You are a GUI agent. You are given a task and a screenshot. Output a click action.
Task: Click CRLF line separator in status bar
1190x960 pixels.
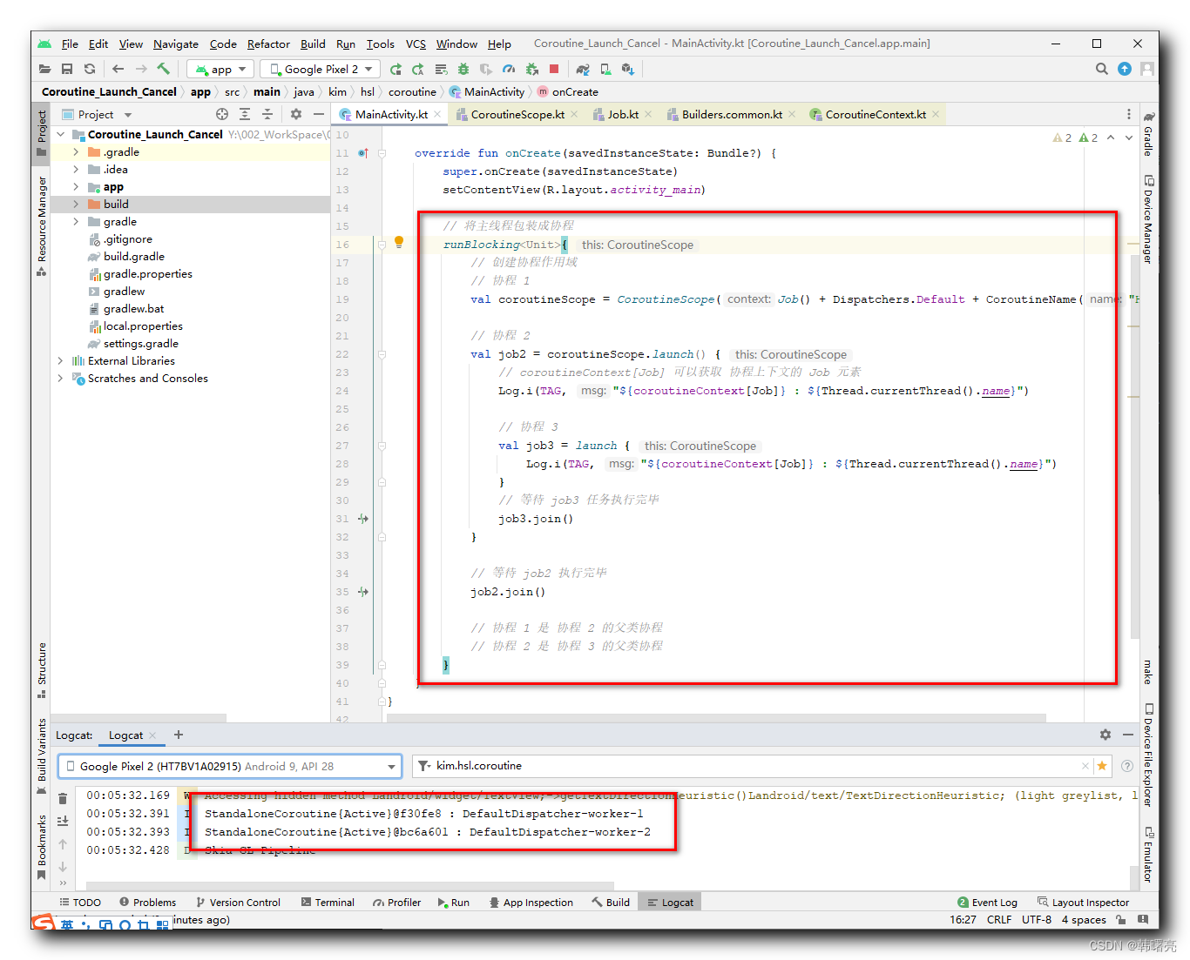click(999, 920)
